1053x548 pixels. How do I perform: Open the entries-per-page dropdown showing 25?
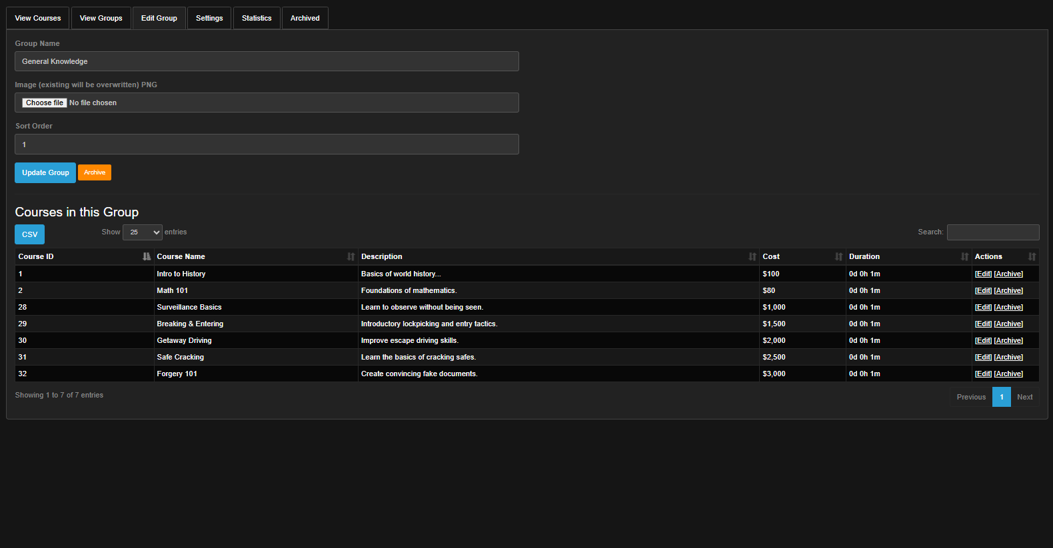[143, 232]
